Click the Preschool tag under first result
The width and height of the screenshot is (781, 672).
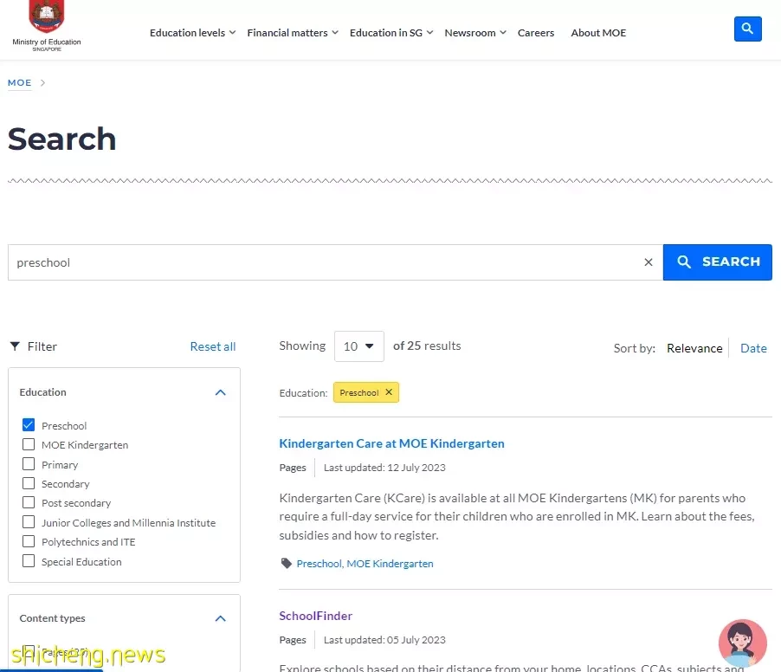point(319,564)
